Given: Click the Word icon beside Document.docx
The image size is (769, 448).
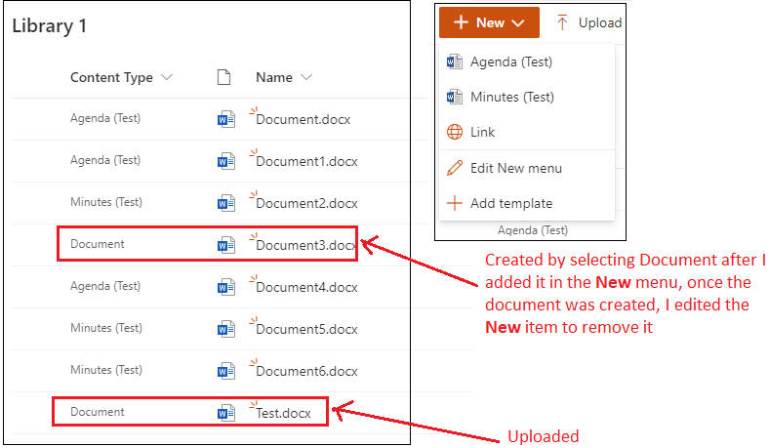Looking at the screenshot, I should [226, 119].
